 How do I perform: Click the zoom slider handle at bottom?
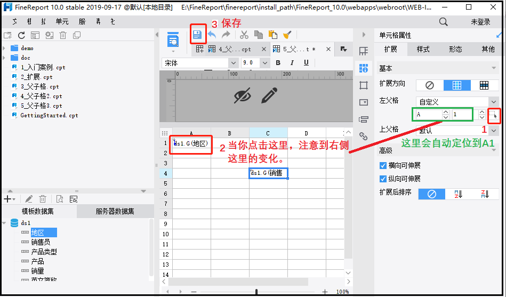257,292
